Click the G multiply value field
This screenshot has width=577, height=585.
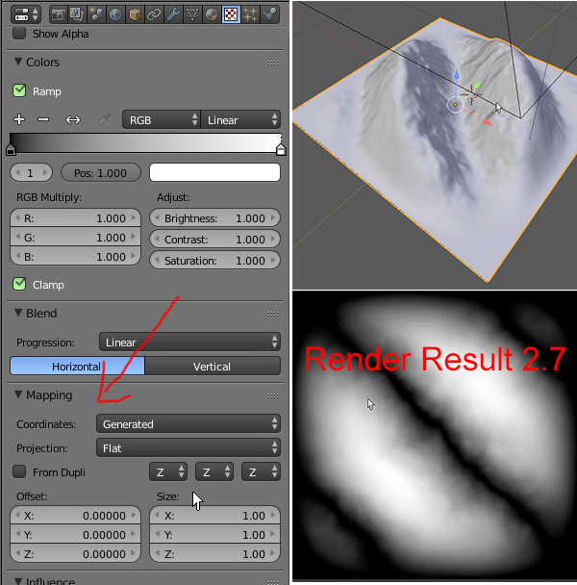[x=75, y=238]
